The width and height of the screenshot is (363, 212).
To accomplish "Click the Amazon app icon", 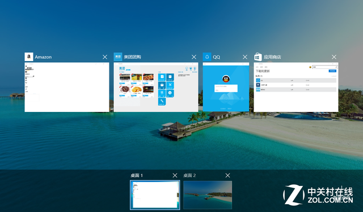I will [29, 57].
